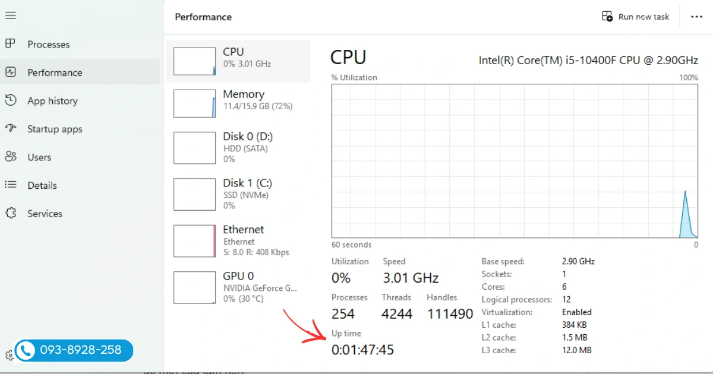
Task: Select the CPU performance thumbnail
Action: [194, 61]
